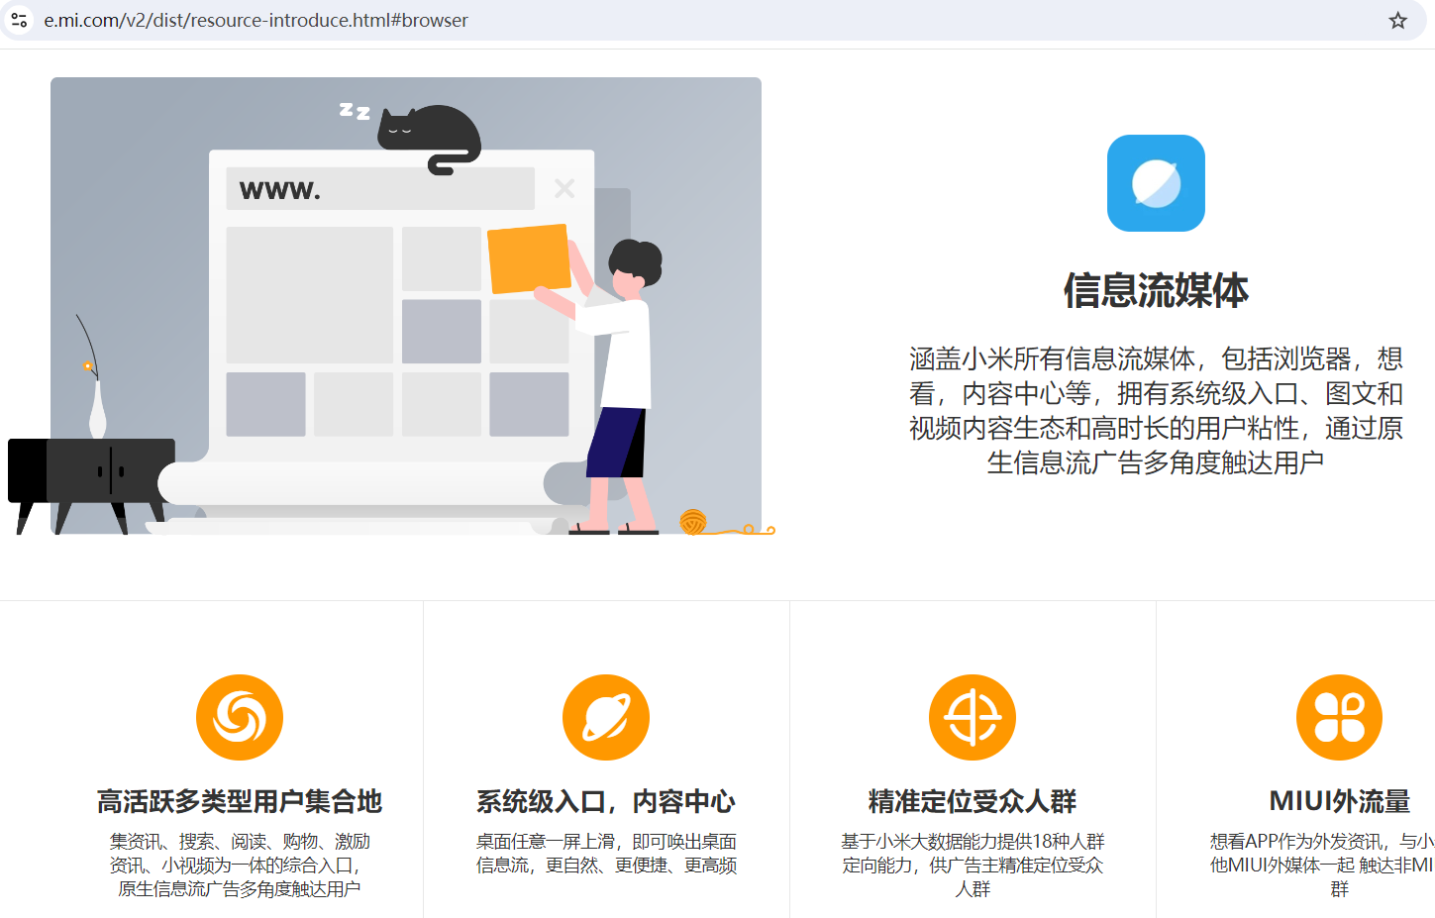This screenshot has width=1435, height=918.
Task: Click the description starting 集资讯、搜索、阅读
Action: pyautogui.click(x=240, y=865)
